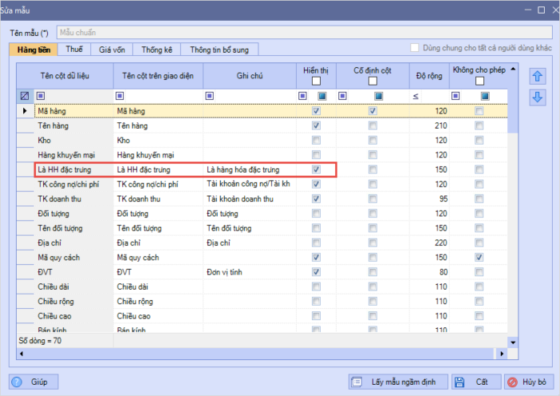Move selected row up with arrow button
This screenshot has width=560, height=396.
pos(538,76)
